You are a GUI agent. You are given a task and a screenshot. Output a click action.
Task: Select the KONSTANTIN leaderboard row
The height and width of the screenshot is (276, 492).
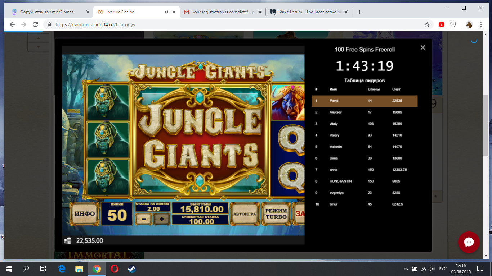pyautogui.click(x=364, y=181)
